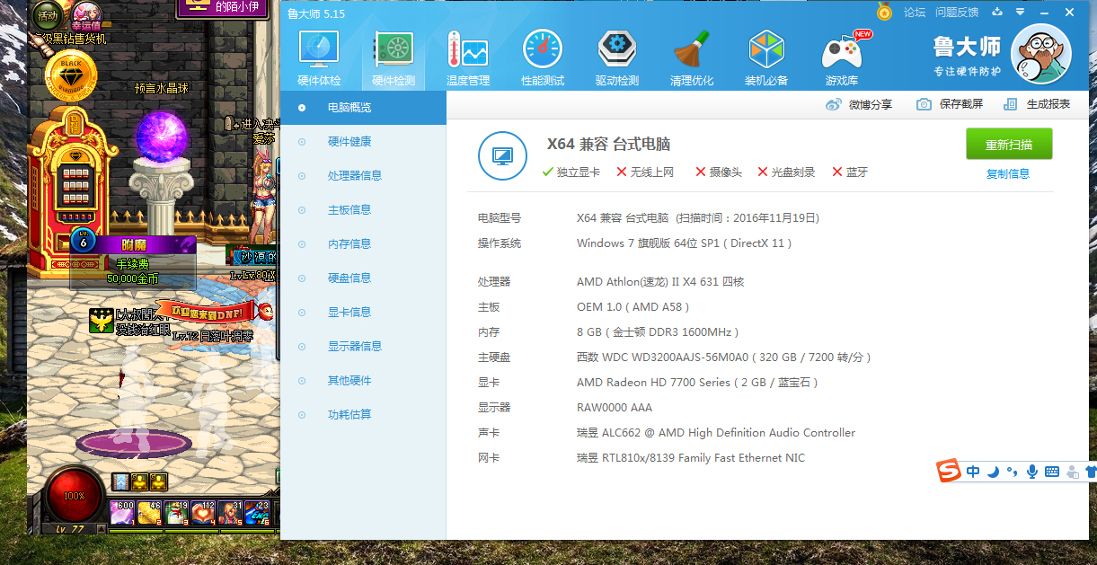Image resolution: width=1097 pixels, height=565 pixels.
Task: Toggle moon half-width mode icon
Action: click(994, 472)
